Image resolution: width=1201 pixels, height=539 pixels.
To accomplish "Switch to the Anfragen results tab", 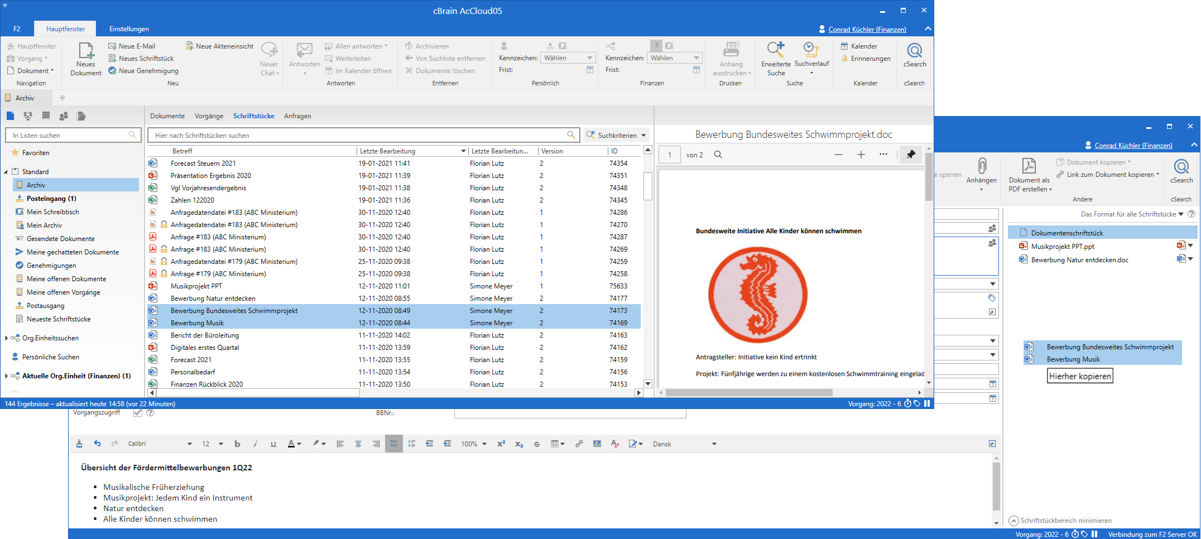I will point(297,116).
